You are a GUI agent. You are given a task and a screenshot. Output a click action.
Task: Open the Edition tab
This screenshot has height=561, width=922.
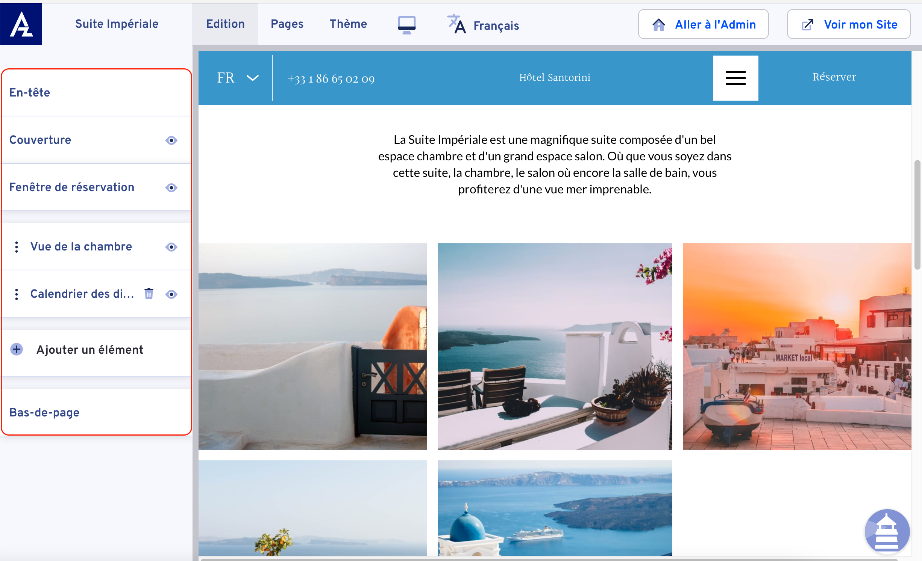[225, 24]
